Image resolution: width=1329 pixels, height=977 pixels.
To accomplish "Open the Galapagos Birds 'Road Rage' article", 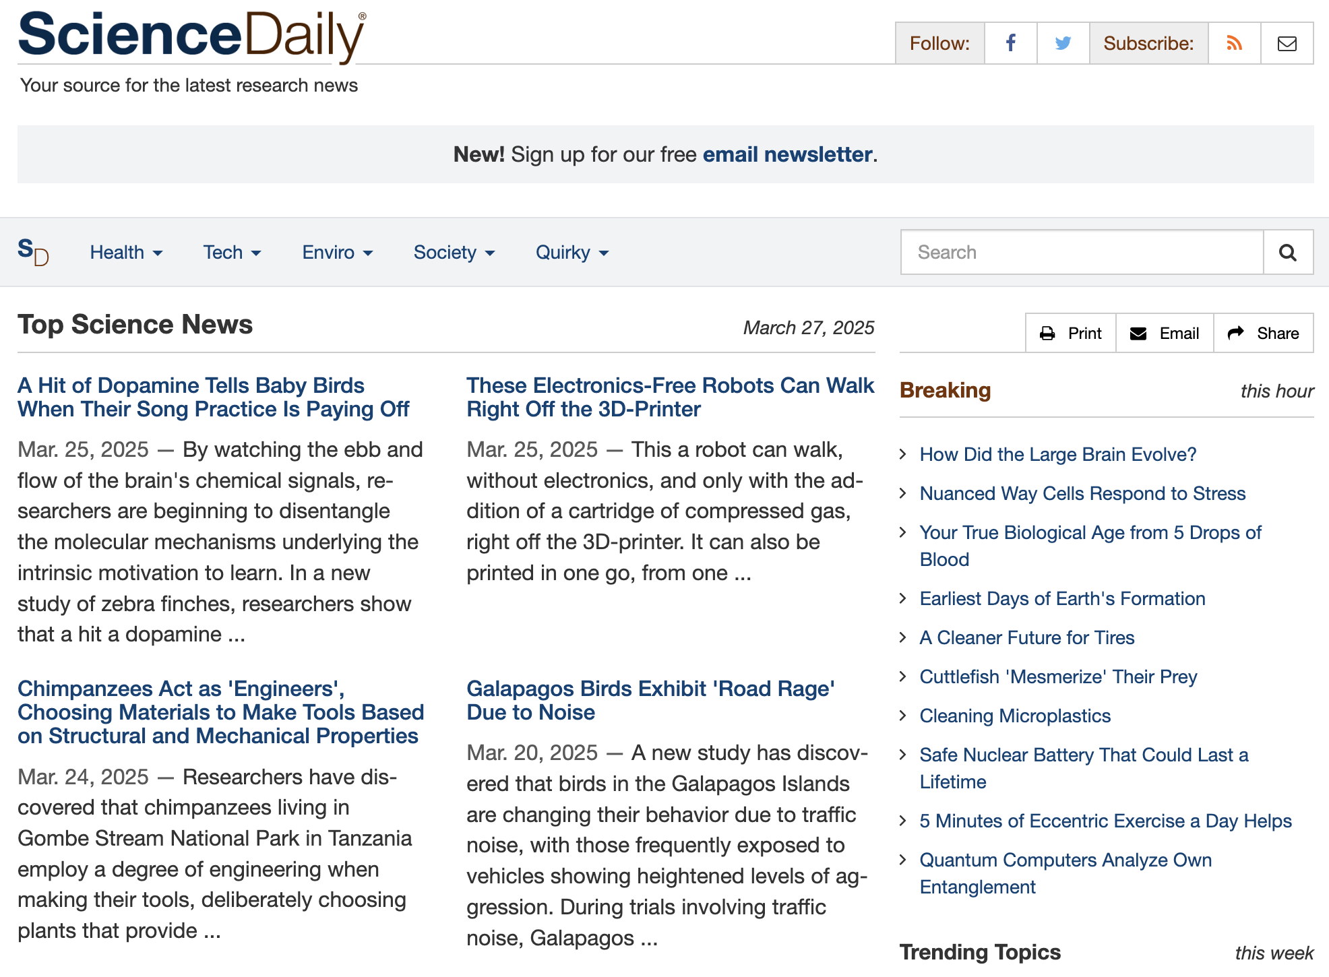I will tap(650, 700).
